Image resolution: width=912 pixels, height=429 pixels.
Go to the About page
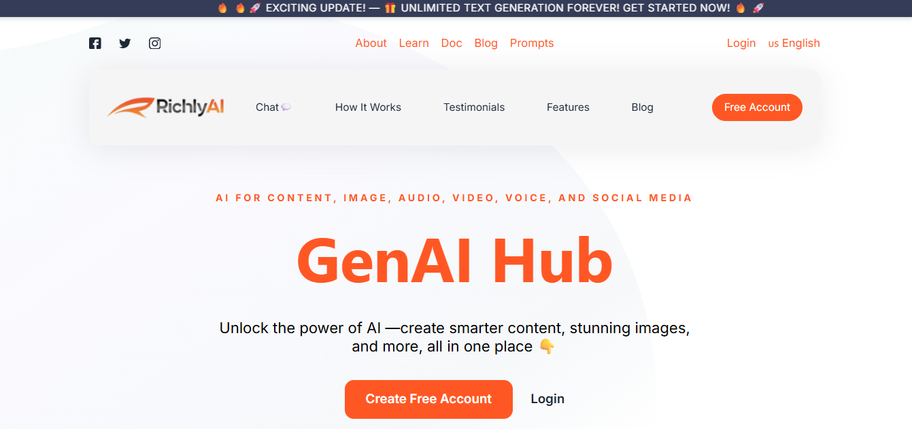point(371,44)
